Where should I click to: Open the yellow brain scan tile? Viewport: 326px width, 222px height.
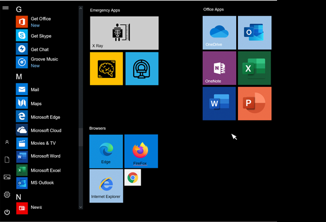coord(106,69)
